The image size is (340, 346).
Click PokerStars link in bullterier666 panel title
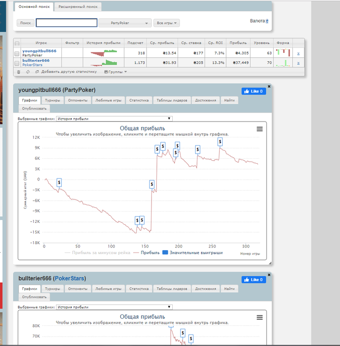[69, 278]
